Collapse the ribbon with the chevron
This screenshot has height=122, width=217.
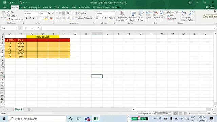pyautogui.click(x=215, y=23)
